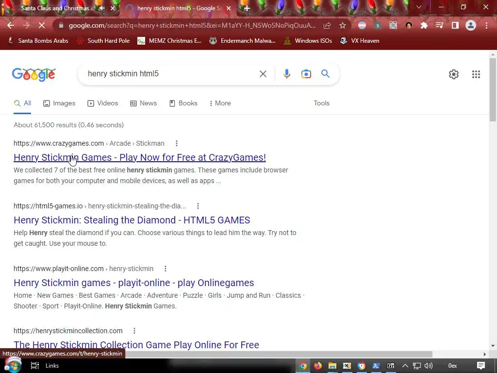Select the All results tab
Viewport: 497px width, 373px height.
[x=22, y=103]
